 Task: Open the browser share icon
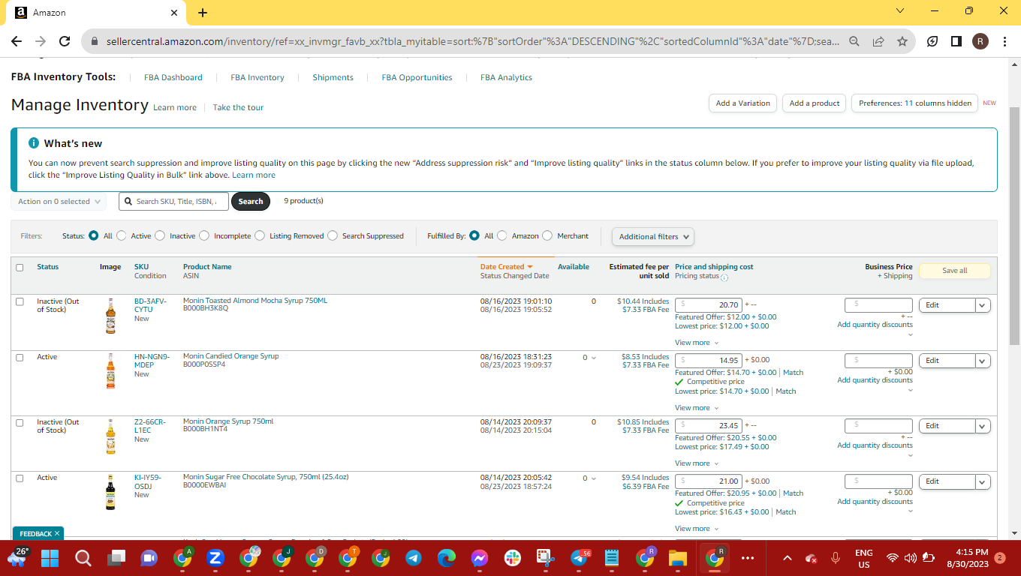click(878, 41)
